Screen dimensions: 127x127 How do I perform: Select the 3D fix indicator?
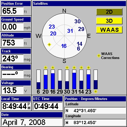point(109,21)
